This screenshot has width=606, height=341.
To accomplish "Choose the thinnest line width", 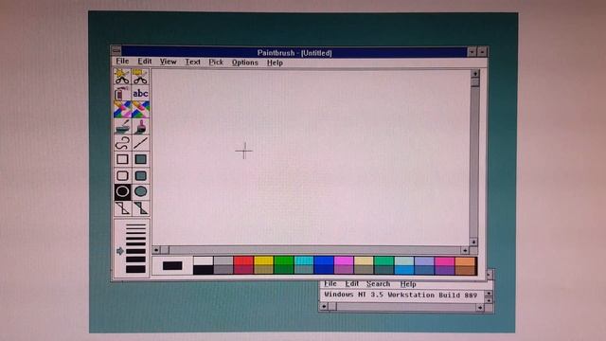I will tap(135, 224).
